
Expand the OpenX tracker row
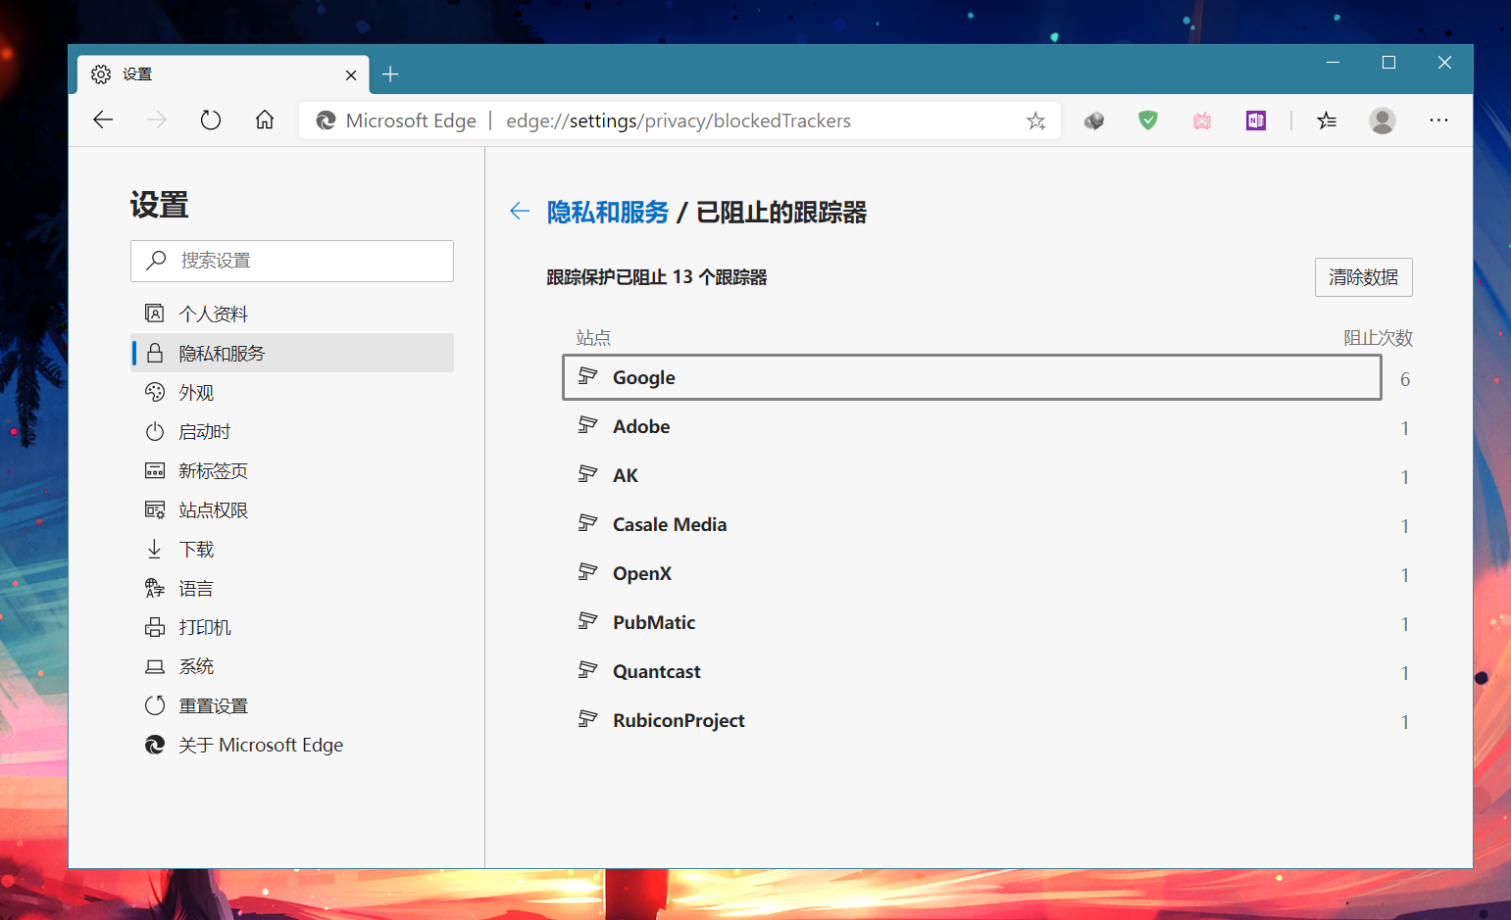pyautogui.click(x=972, y=573)
